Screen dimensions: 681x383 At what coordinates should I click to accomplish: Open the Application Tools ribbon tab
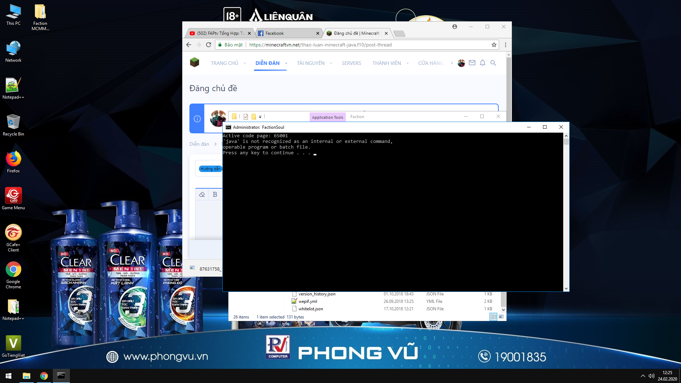pyautogui.click(x=327, y=117)
